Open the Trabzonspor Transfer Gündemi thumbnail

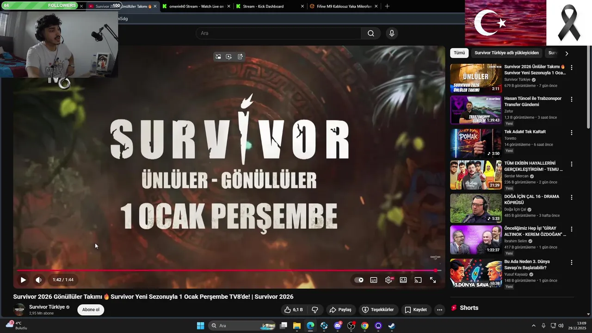(476, 110)
